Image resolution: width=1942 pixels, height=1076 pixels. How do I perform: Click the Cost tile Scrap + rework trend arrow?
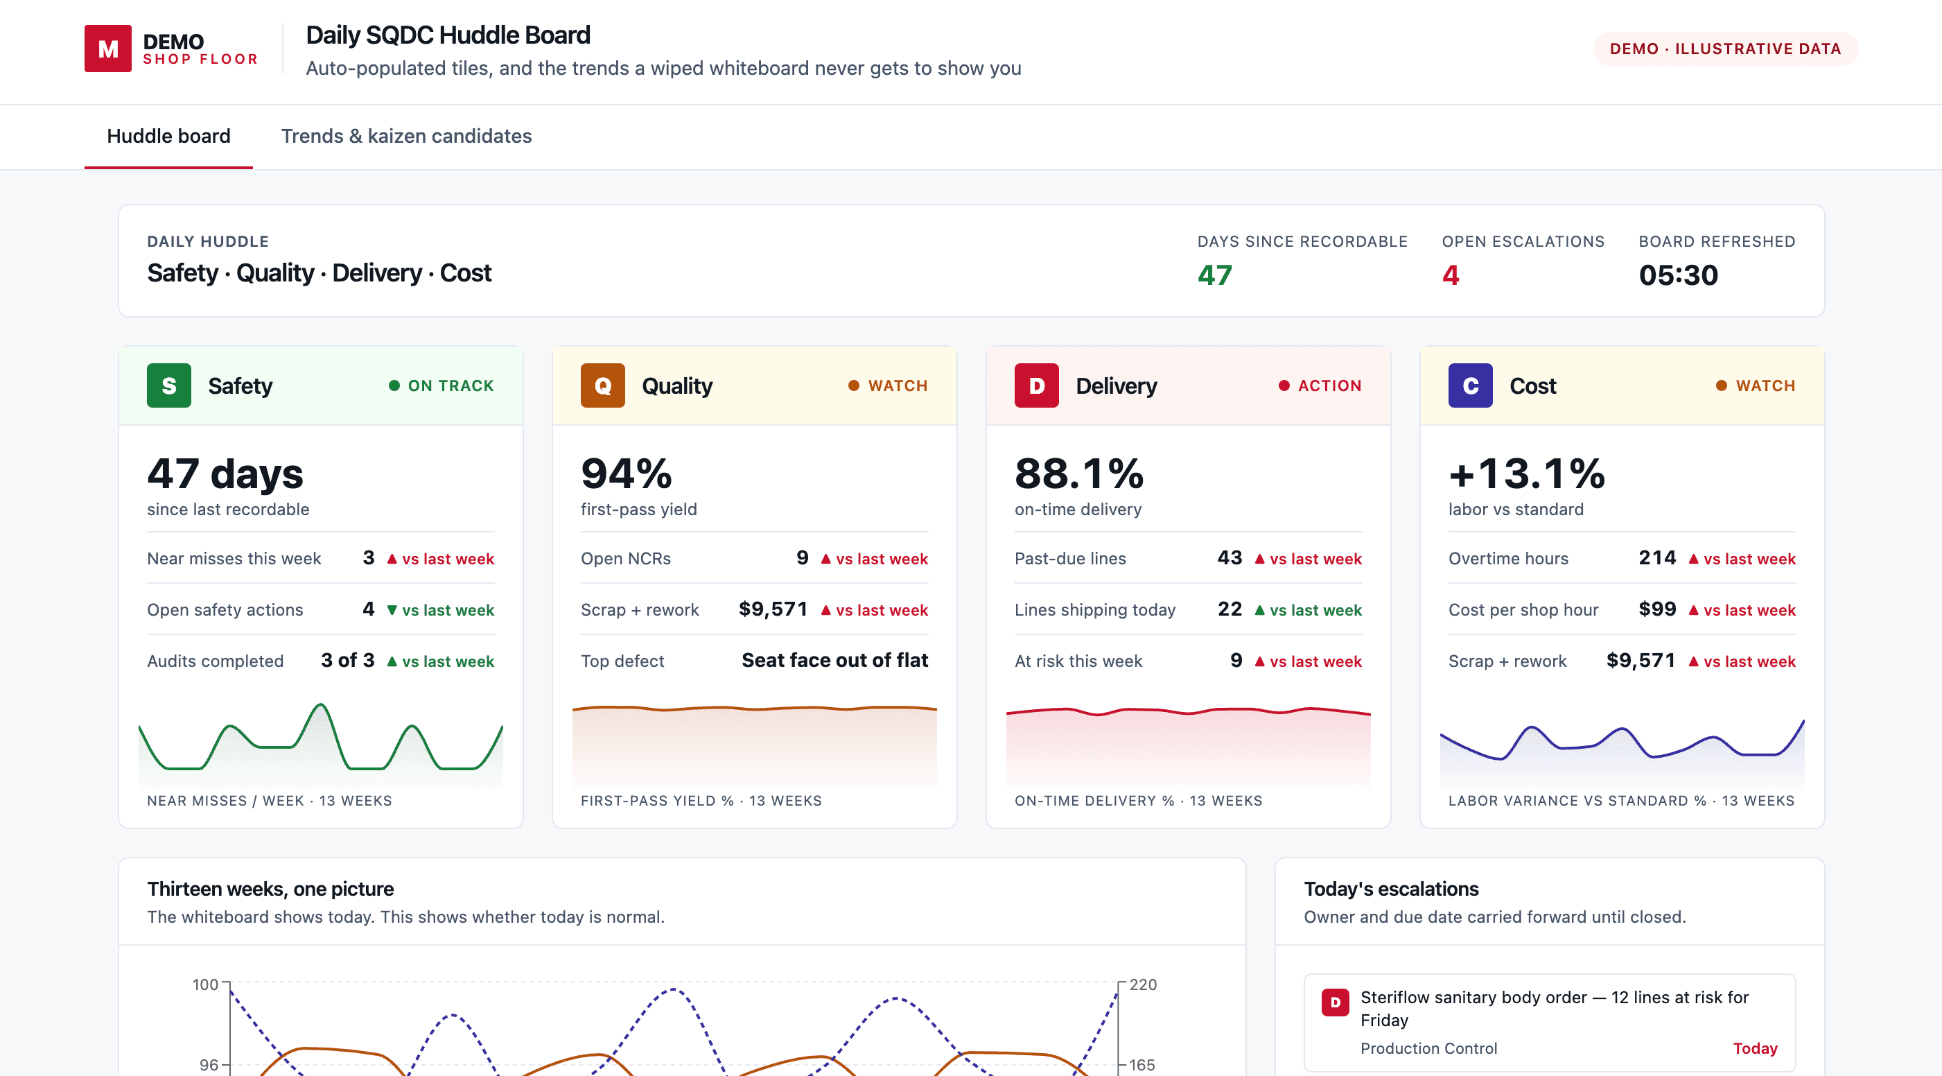[1693, 661]
